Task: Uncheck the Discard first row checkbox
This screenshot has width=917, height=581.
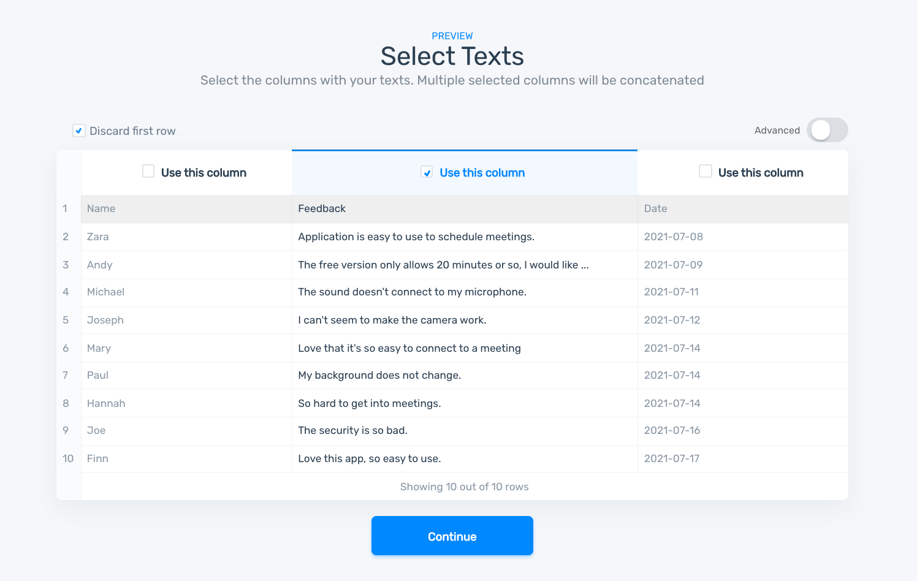Action: 79,131
